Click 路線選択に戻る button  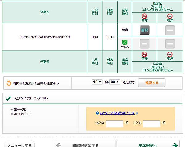point(85,144)
